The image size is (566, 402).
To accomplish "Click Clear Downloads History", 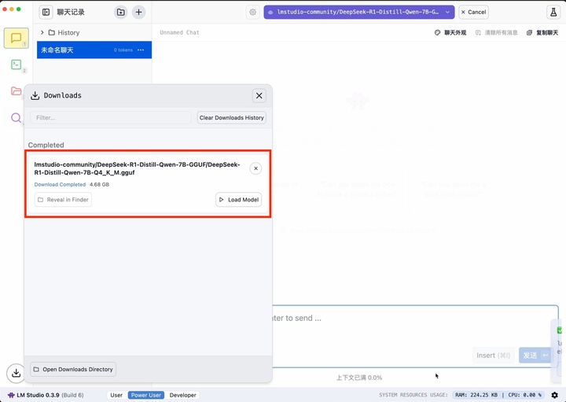I will [231, 118].
